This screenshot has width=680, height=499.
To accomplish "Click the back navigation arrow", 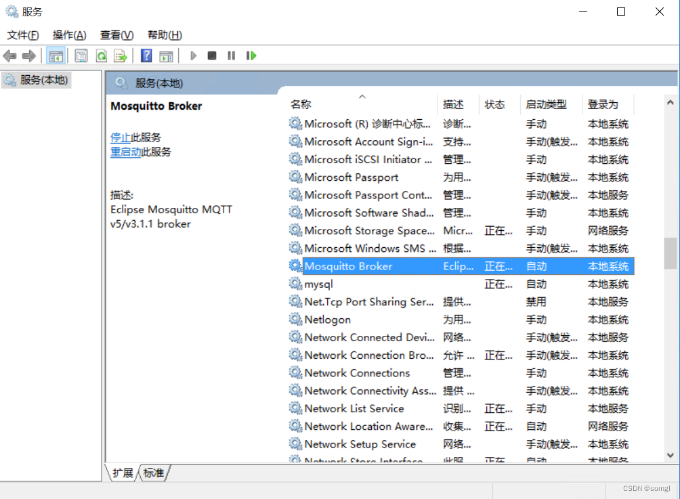I will pyautogui.click(x=9, y=56).
